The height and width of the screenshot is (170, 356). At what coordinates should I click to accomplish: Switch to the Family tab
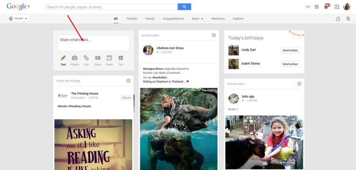click(x=150, y=19)
